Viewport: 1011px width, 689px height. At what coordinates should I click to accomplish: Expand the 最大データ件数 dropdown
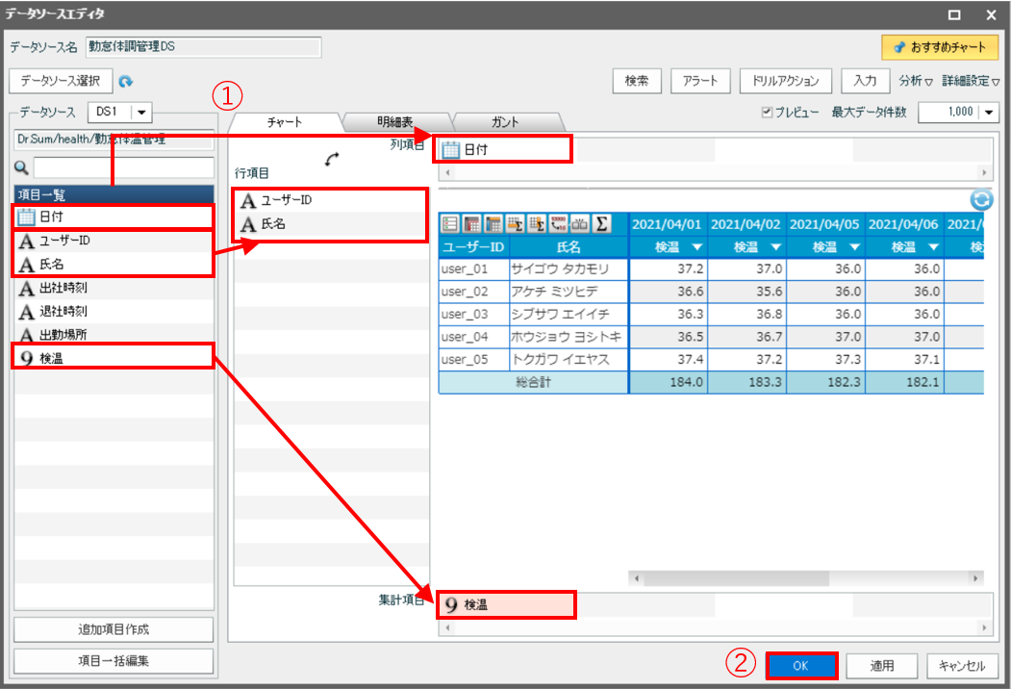point(989,113)
